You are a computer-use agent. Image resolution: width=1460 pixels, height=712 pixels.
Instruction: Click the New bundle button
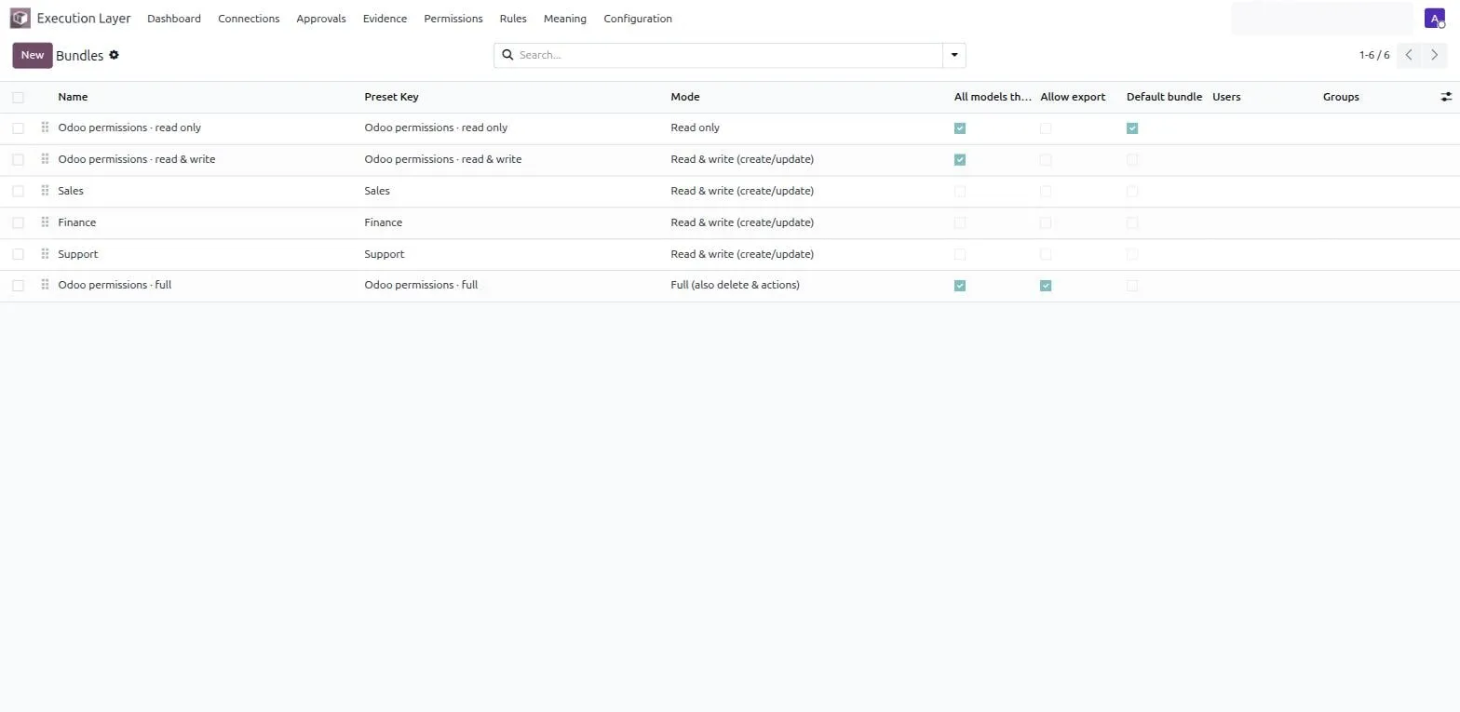coord(33,55)
